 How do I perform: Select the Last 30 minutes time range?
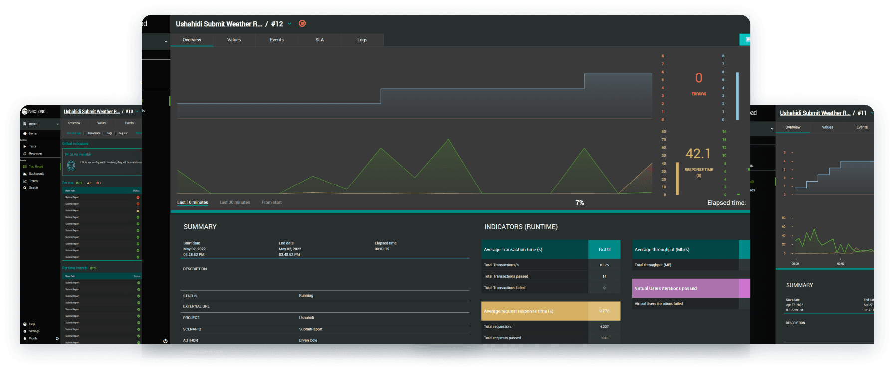pyautogui.click(x=234, y=202)
